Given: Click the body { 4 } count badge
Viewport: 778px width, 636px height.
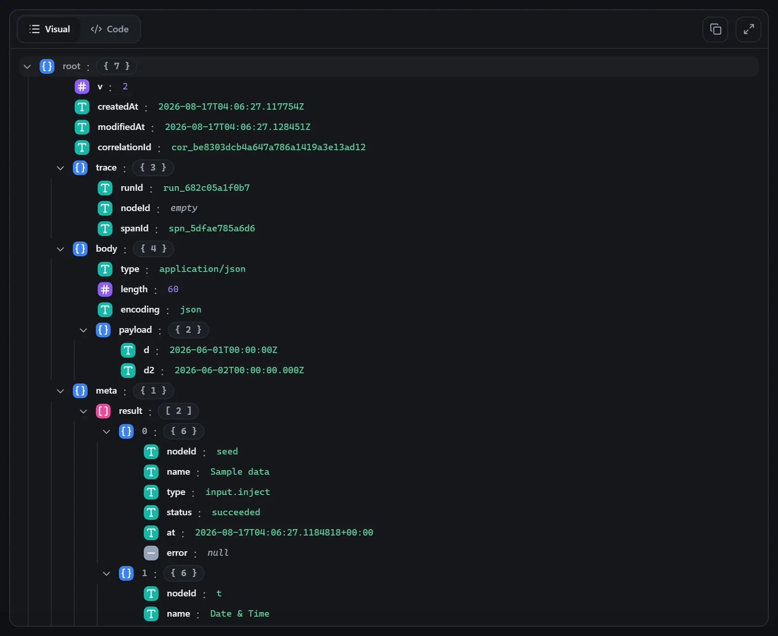Looking at the screenshot, I should [153, 249].
